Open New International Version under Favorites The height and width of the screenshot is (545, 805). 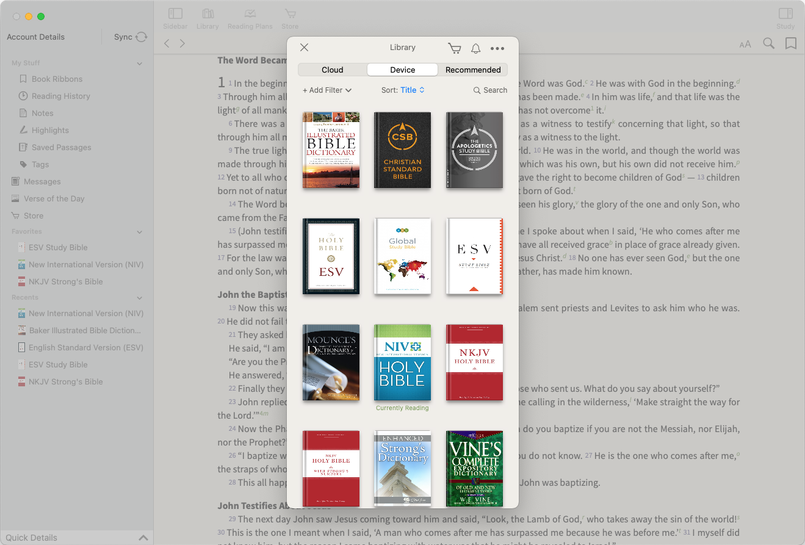86,264
